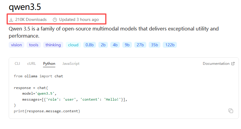Pick the 27b model size tag

click(x=140, y=45)
